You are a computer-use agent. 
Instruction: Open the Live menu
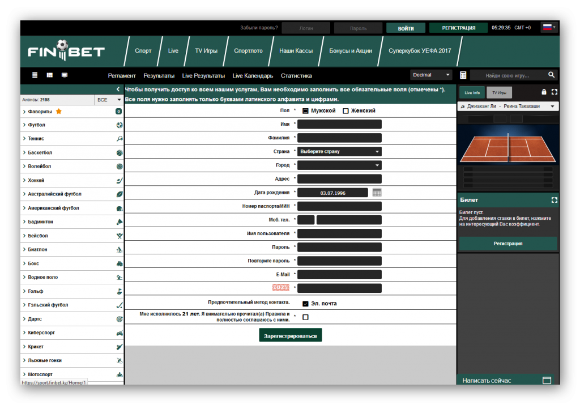(x=173, y=50)
